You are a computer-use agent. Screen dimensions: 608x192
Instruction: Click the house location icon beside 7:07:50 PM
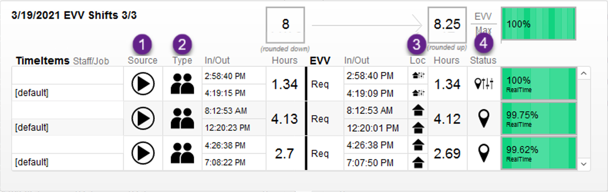pyautogui.click(x=418, y=163)
